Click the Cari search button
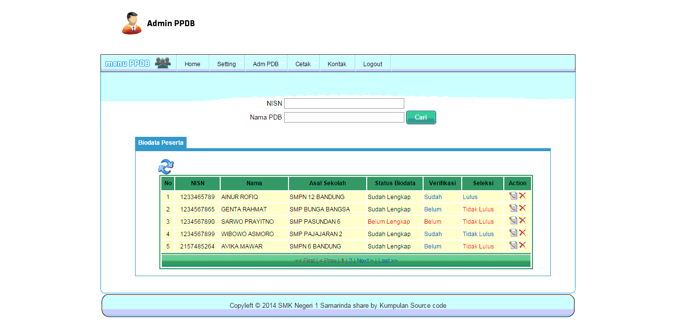The image size is (676, 328). (421, 118)
